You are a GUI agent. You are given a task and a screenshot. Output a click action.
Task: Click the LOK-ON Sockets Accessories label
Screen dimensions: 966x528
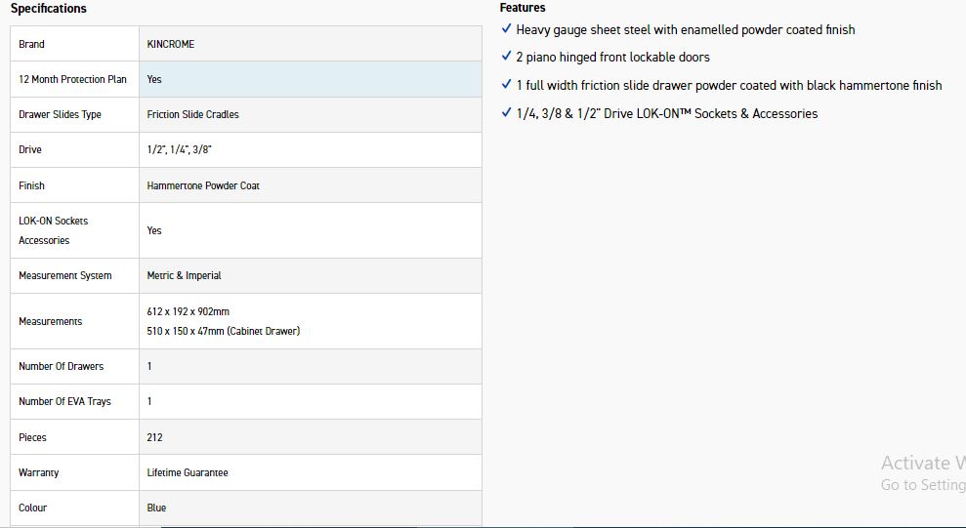pyautogui.click(x=53, y=230)
